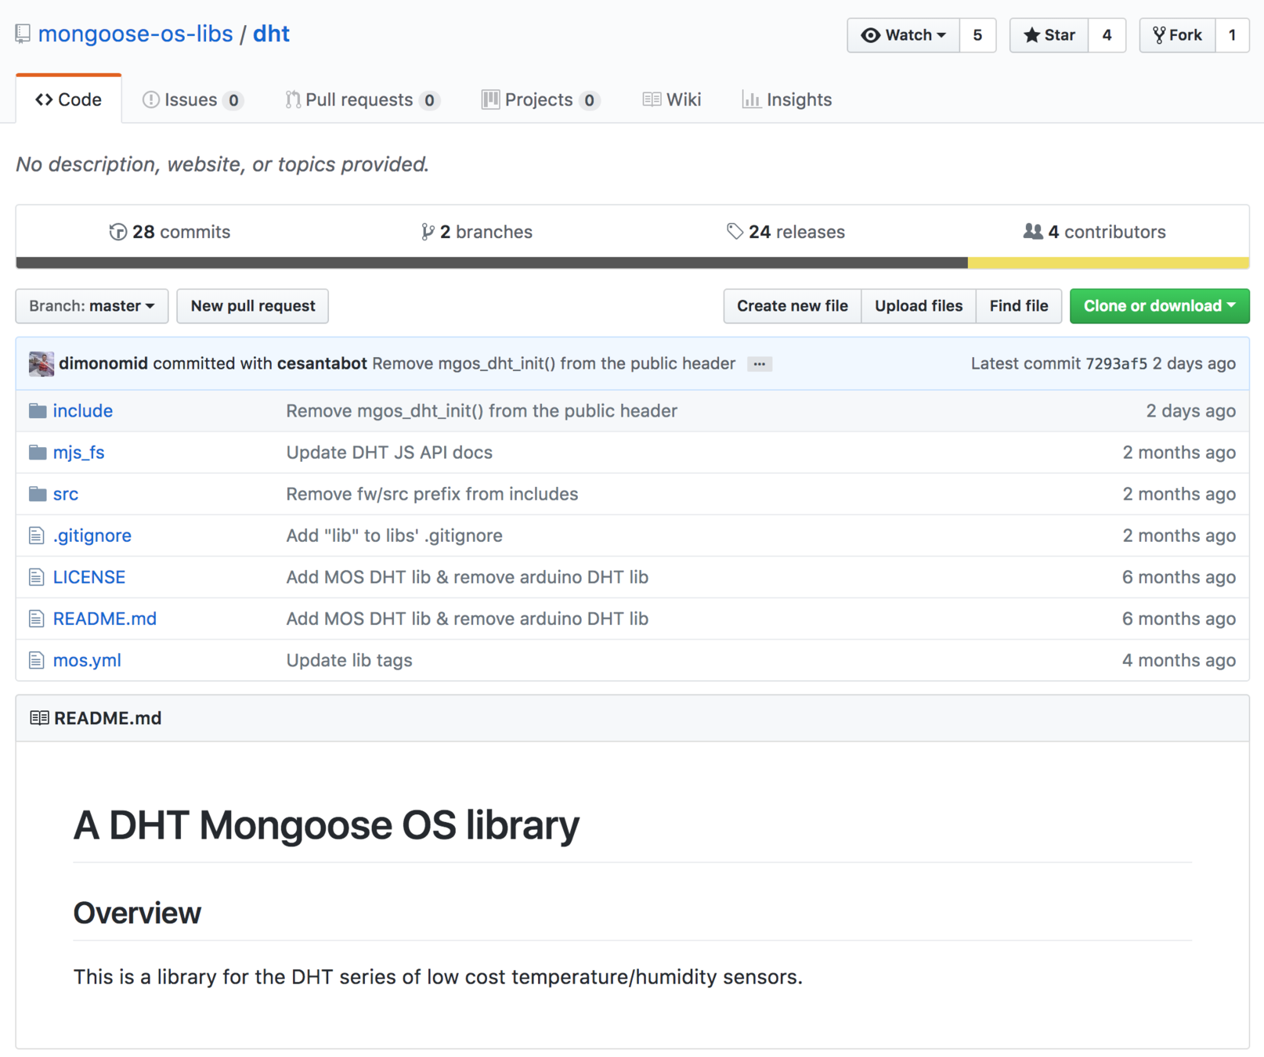Switch to the Pull requests tab

(x=363, y=99)
